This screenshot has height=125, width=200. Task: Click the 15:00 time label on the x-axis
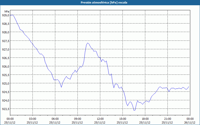pos(122,119)
